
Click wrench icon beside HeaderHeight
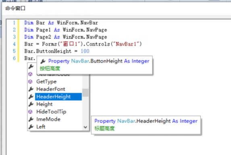(31, 97)
